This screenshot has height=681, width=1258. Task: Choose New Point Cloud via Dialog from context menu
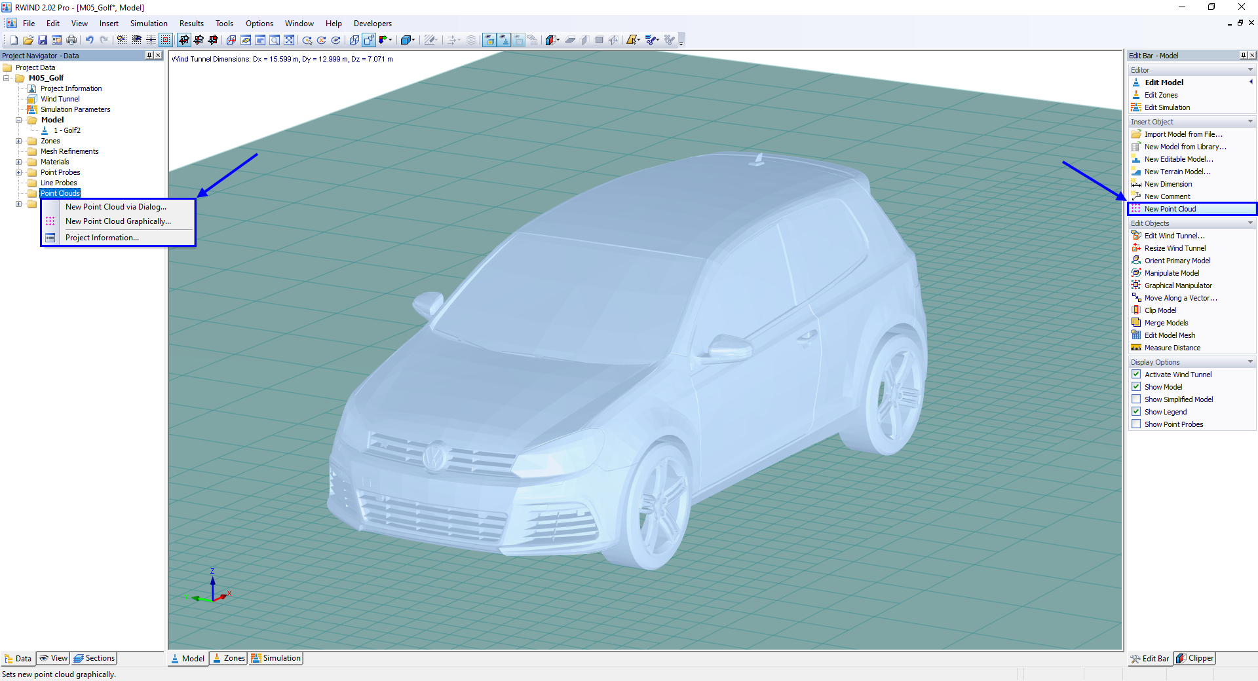tap(115, 206)
